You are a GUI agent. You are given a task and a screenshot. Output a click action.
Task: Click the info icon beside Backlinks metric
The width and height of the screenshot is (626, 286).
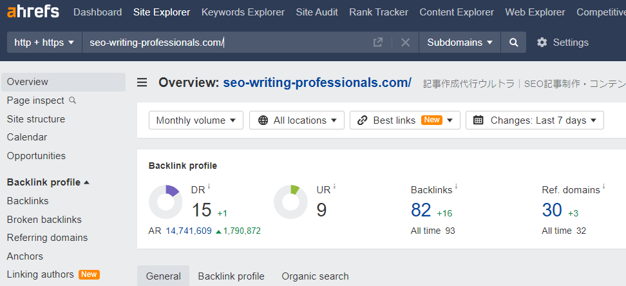click(x=457, y=187)
